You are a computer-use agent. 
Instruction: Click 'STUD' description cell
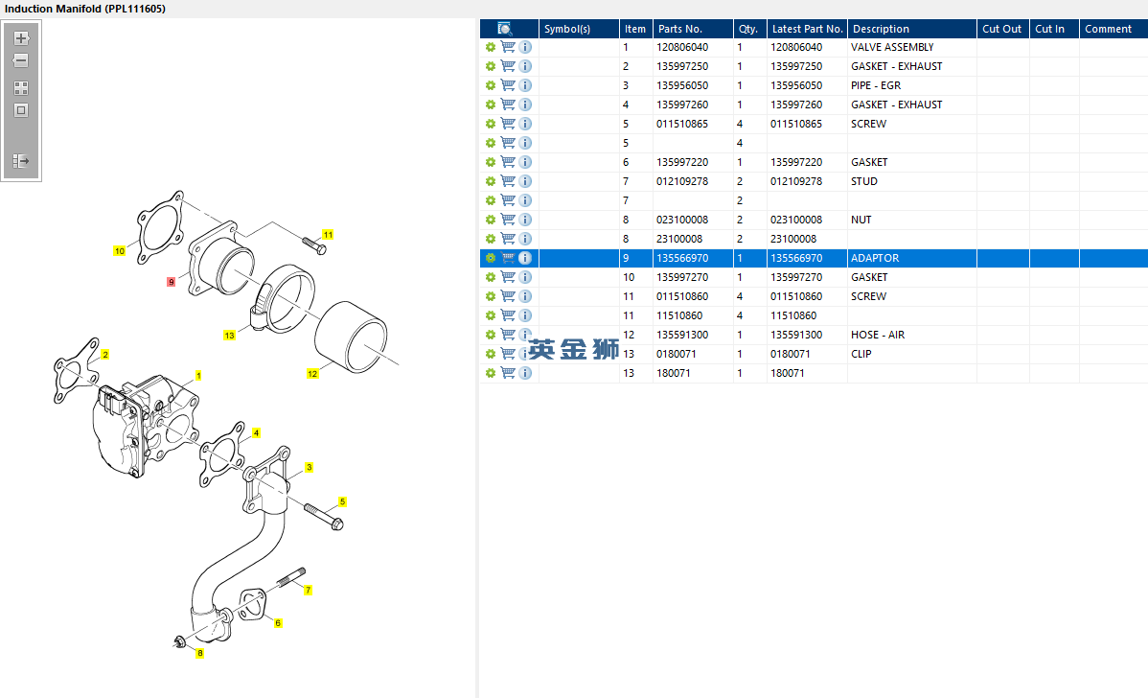point(864,181)
